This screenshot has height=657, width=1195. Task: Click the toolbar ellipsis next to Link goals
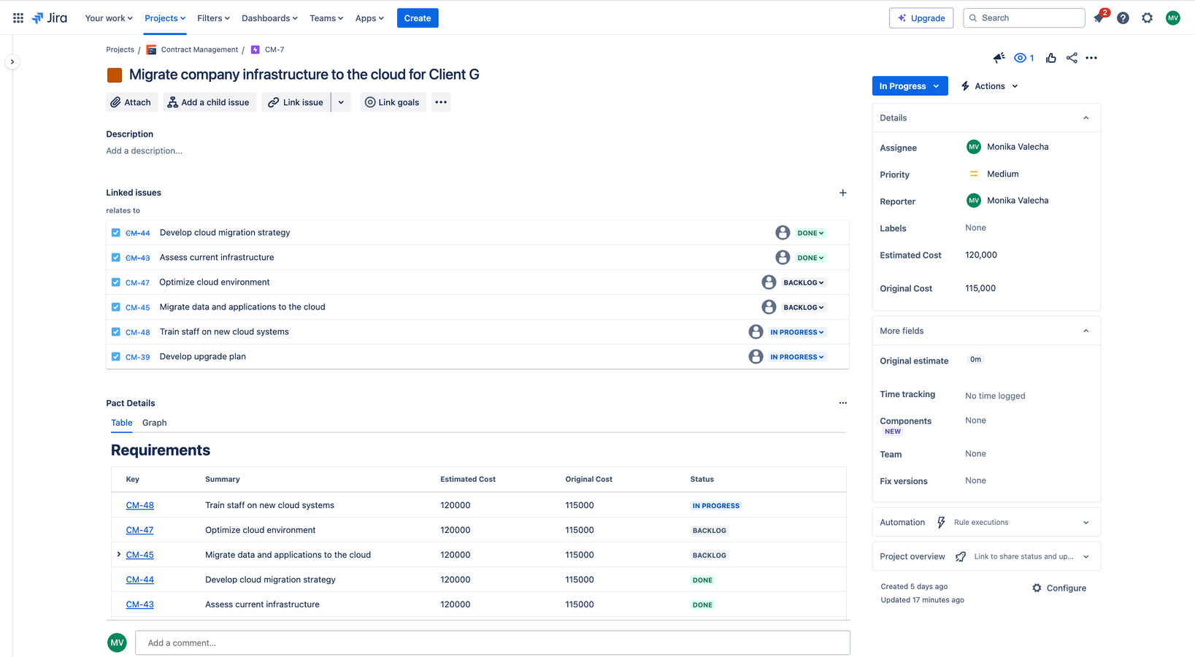coord(441,102)
